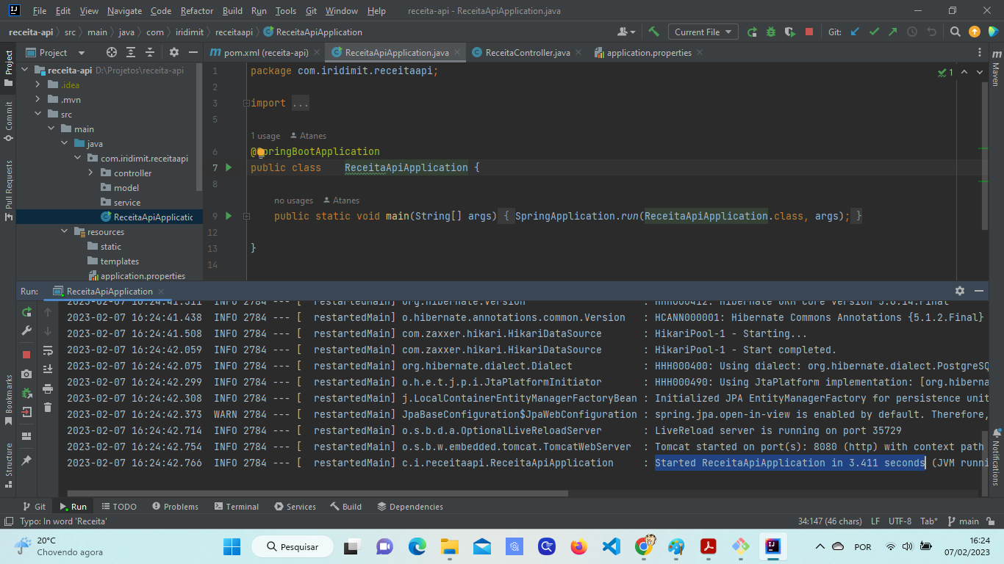The width and height of the screenshot is (1004, 564).
Task: Update project with the blue Git arrow
Action: click(855, 32)
